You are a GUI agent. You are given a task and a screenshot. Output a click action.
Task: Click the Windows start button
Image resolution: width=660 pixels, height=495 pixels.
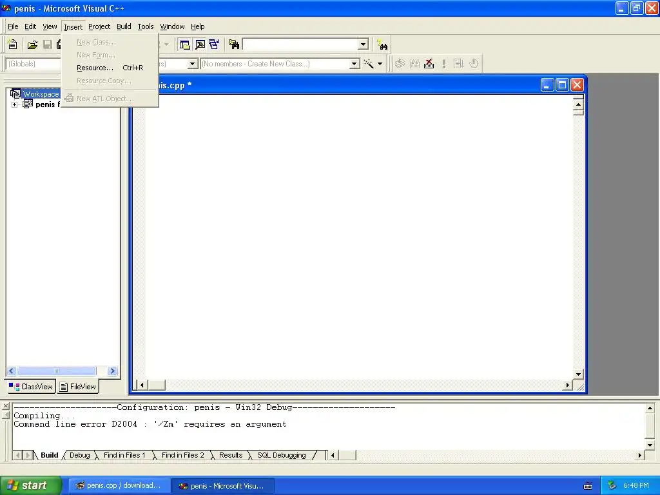(31, 486)
